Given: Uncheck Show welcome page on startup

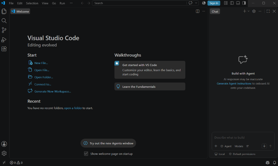Looking at the screenshot, I should click(86, 154).
